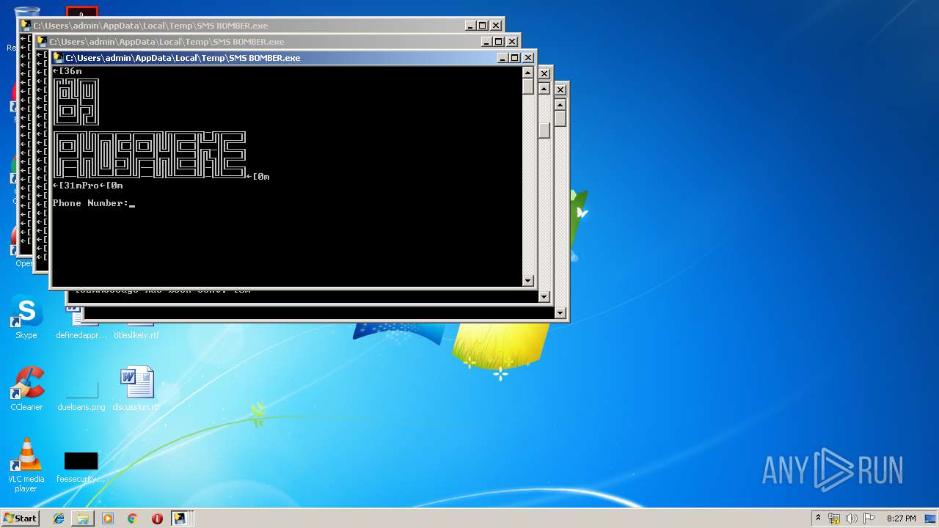This screenshot has width=939, height=528.
Task: Click outermost console scrollbar thumb
Action: (560, 118)
